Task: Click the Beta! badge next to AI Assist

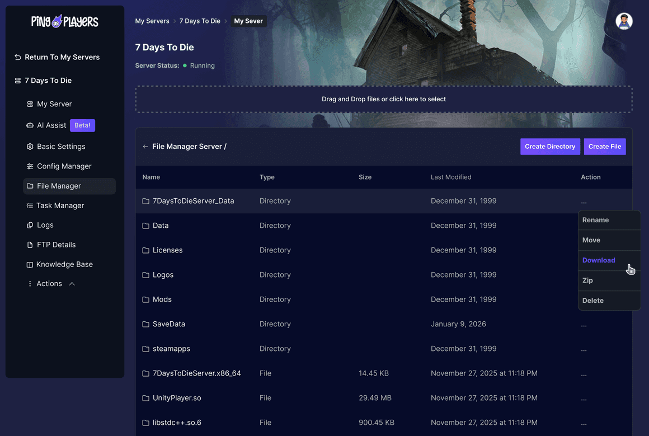Action: click(82, 125)
